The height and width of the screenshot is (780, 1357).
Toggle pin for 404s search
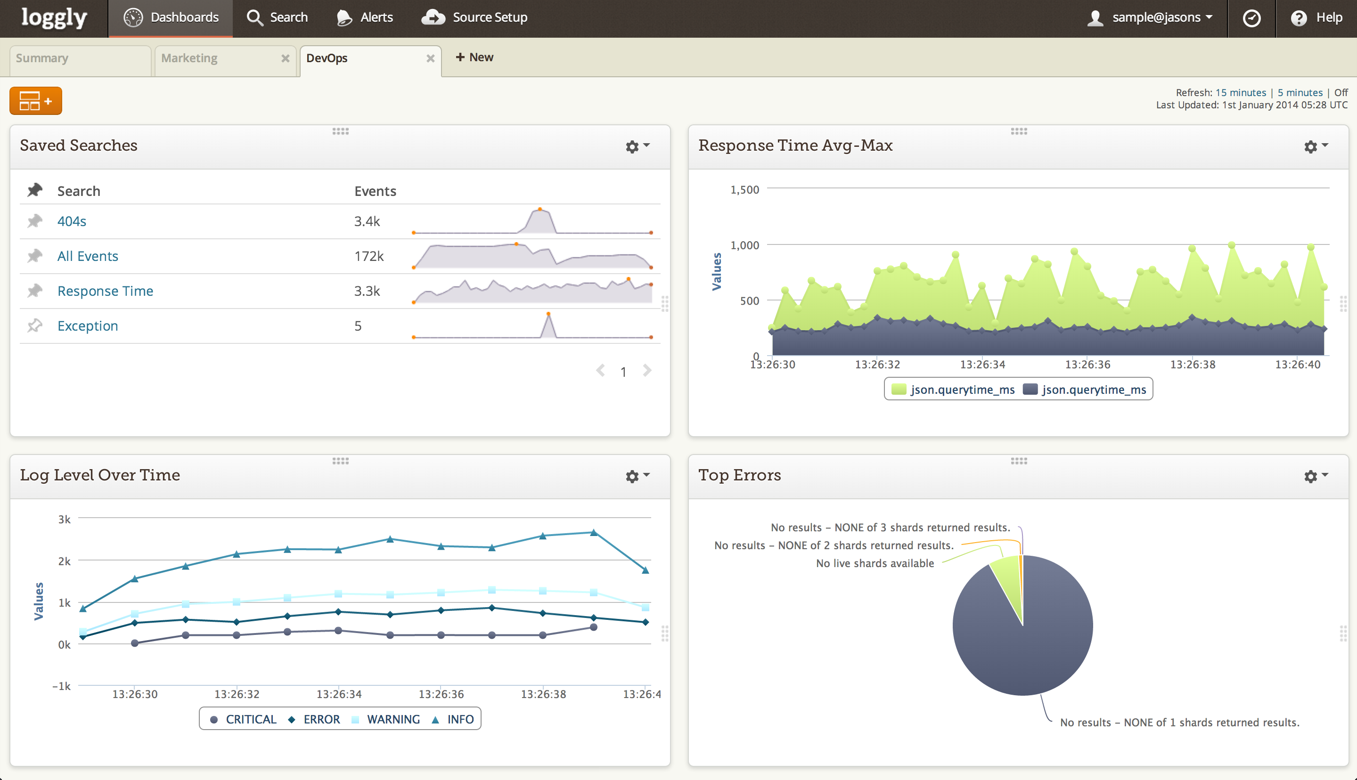(35, 221)
